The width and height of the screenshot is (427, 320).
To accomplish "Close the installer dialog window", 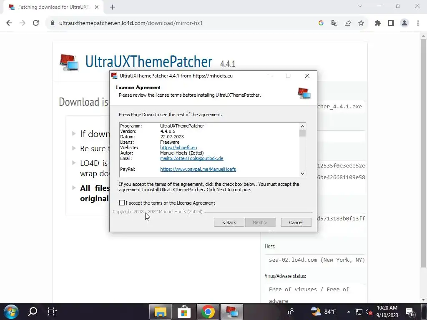I will [307, 76].
